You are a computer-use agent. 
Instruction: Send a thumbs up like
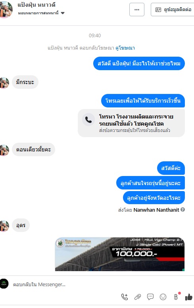point(189,297)
